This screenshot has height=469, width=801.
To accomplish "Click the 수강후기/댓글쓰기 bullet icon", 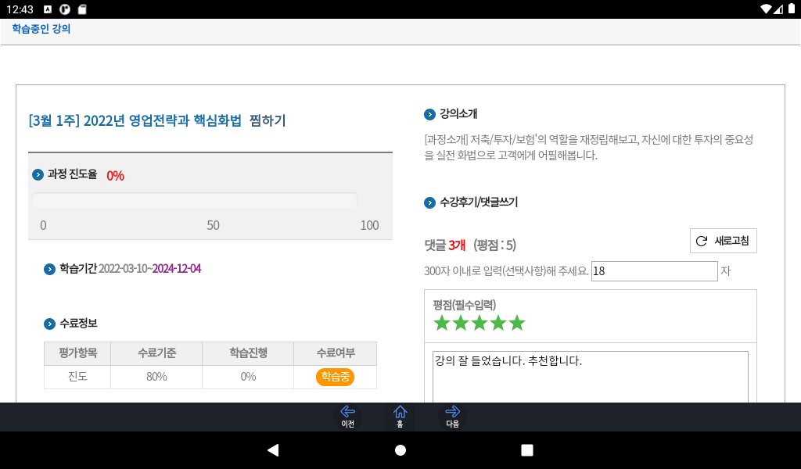I will coord(429,203).
